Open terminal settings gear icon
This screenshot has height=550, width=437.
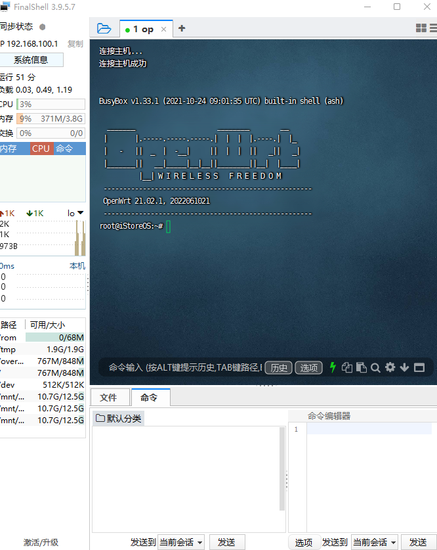pyautogui.click(x=390, y=367)
